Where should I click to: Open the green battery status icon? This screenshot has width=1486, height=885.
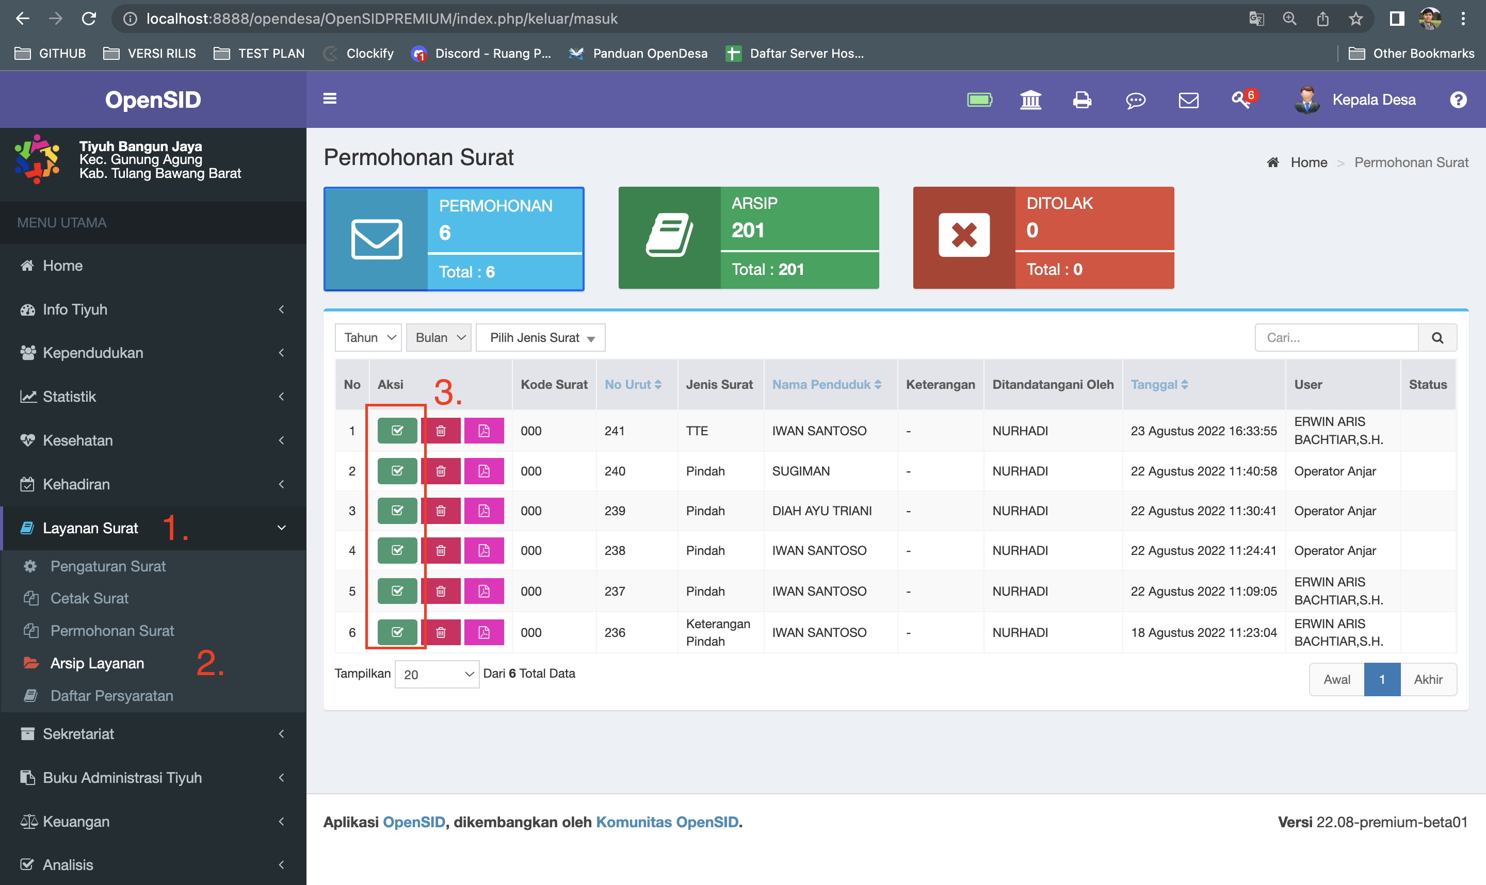pos(979,100)
